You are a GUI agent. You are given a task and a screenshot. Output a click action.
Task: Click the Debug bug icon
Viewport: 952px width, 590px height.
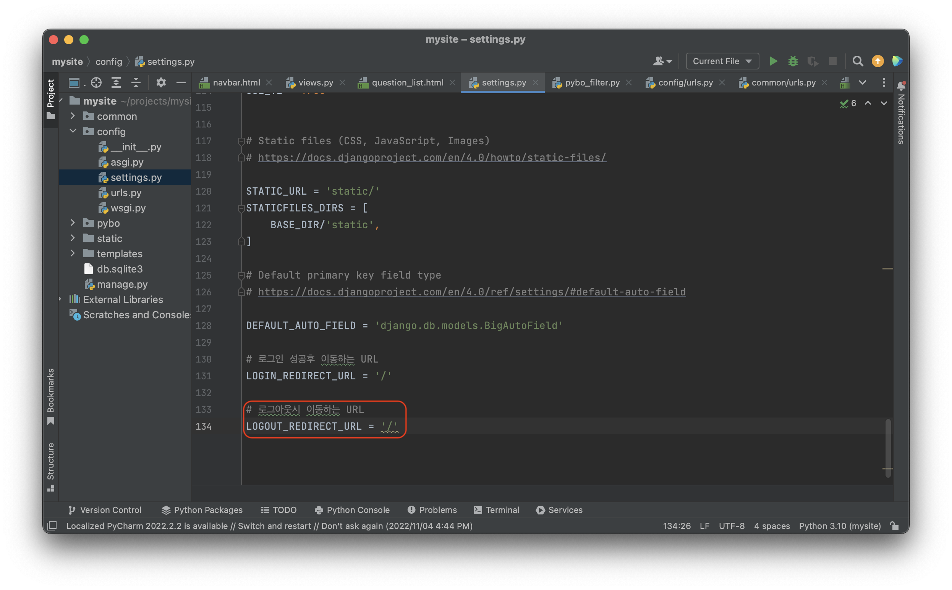(793, 61)
